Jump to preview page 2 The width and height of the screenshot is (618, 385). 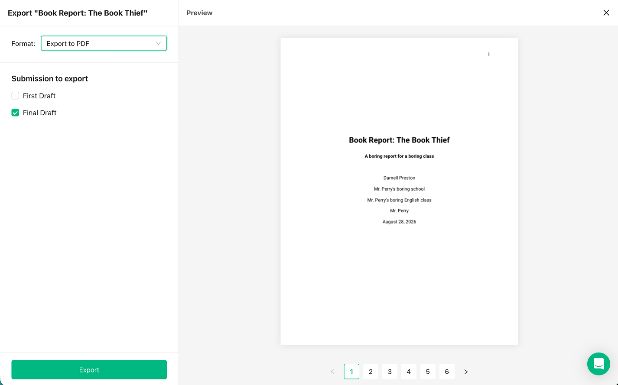[x=371, y=372]
